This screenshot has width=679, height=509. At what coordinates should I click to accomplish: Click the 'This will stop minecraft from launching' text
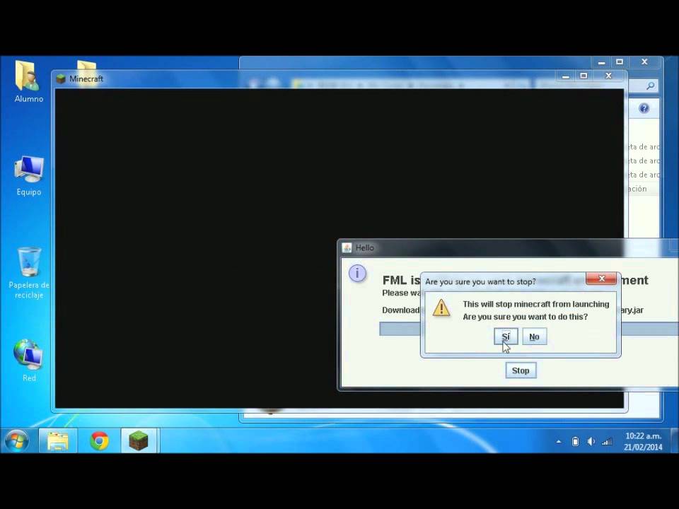pyautogui.click(x=536, y=304)
